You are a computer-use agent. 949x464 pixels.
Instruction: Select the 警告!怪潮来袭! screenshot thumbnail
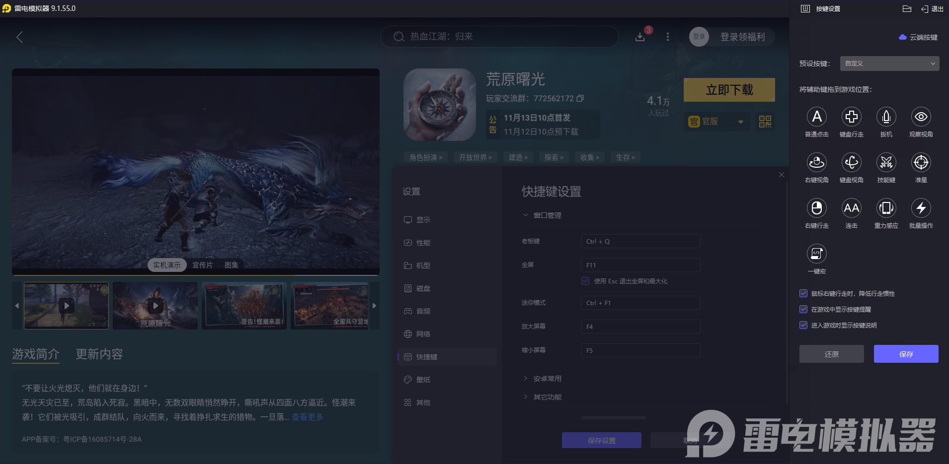pos(244,306)
